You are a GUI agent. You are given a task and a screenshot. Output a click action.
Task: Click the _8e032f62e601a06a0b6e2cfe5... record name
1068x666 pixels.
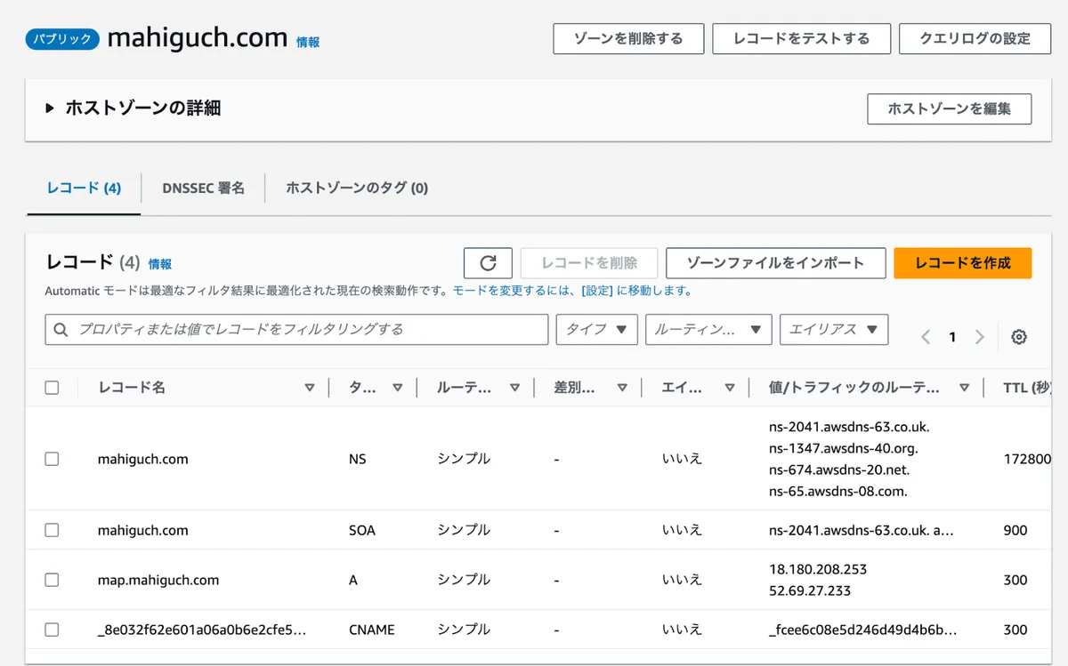202,630
